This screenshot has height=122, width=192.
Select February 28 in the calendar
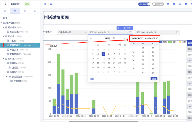pyautogui.click(x=114, y=68)
